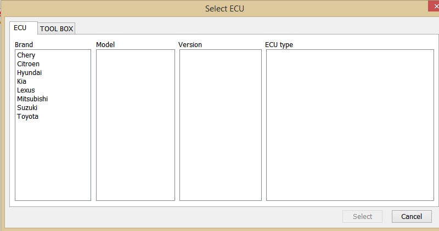
Task: Click inside the empty Model list box
Action: click(x=135, y=125)
